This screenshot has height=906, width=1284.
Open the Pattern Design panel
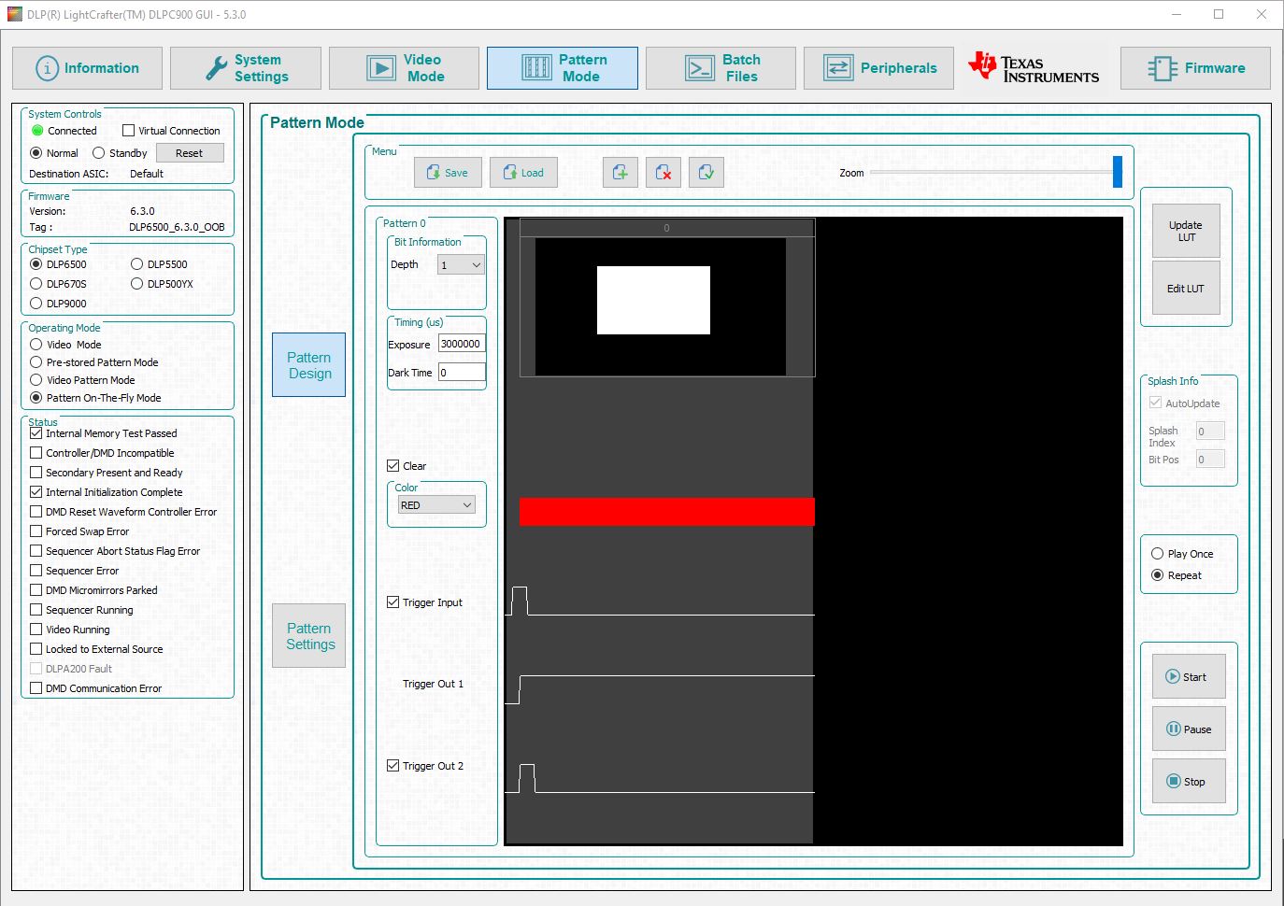point(309,365)
